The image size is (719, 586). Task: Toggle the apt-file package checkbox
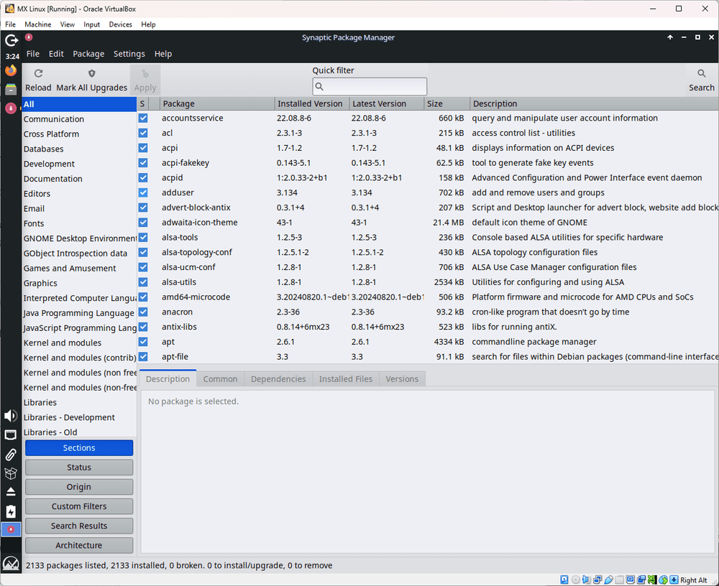pos(143,356)
